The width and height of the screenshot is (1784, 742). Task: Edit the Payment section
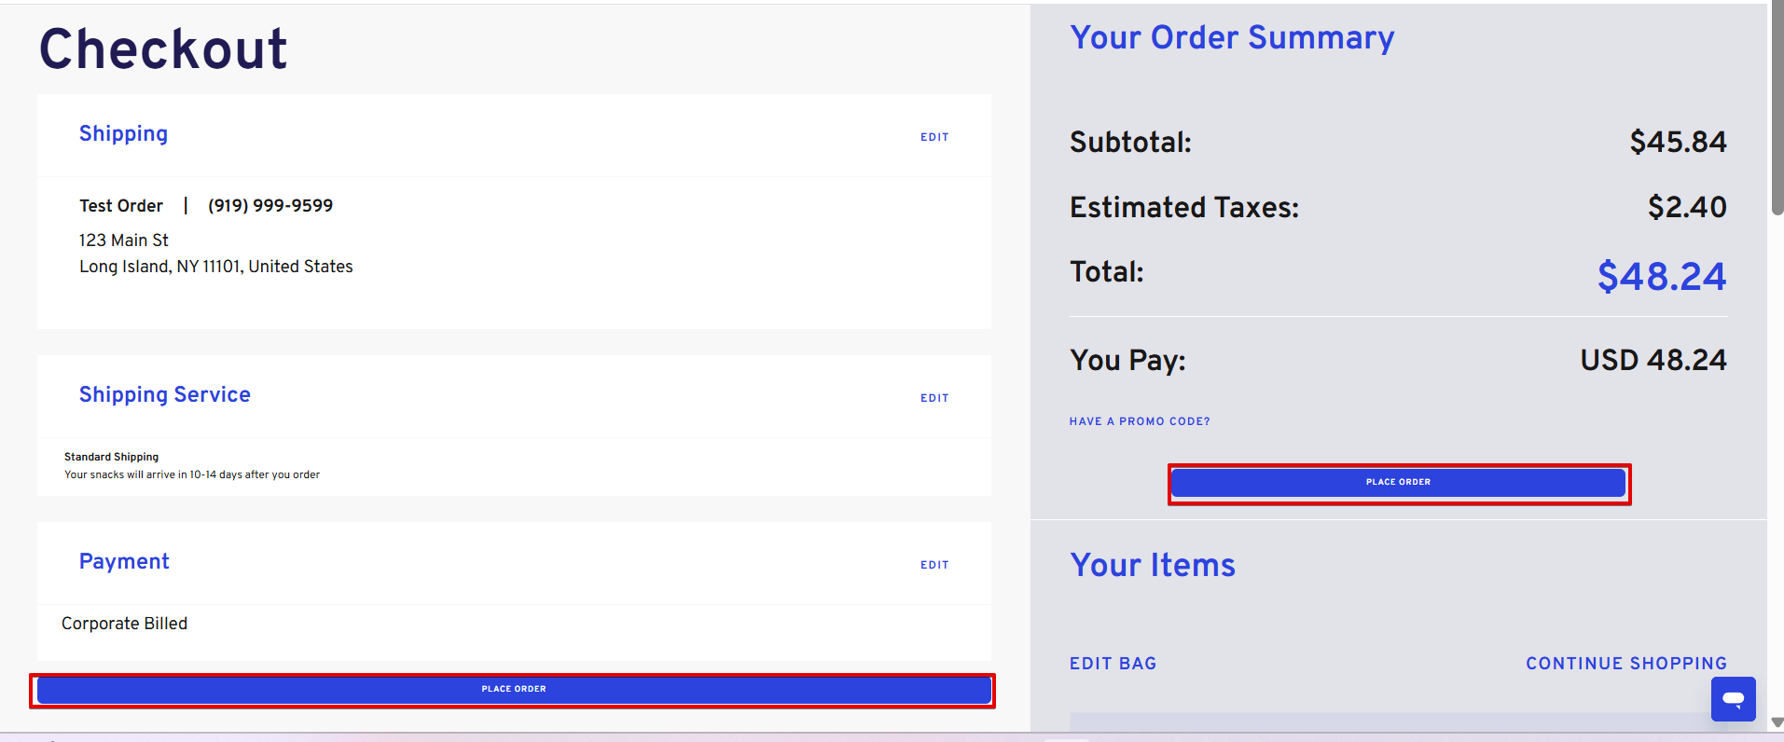934,565
